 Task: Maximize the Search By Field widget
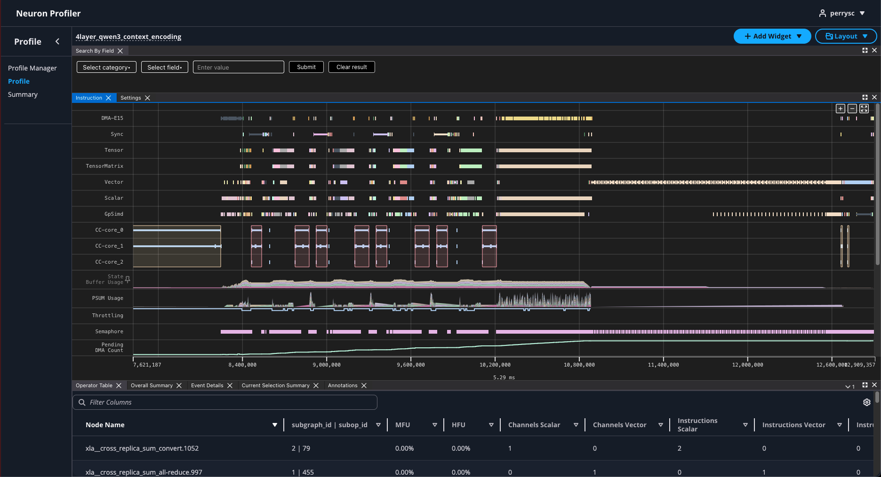865,50
